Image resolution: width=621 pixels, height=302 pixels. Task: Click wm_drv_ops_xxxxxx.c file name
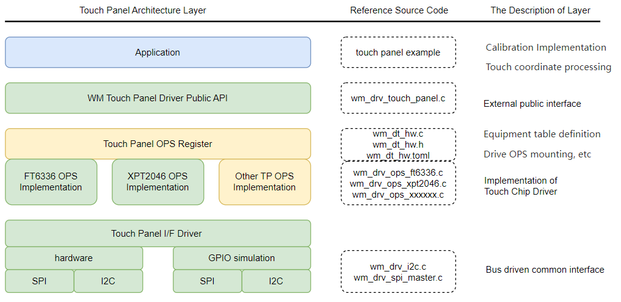click(x=398, y=195)
